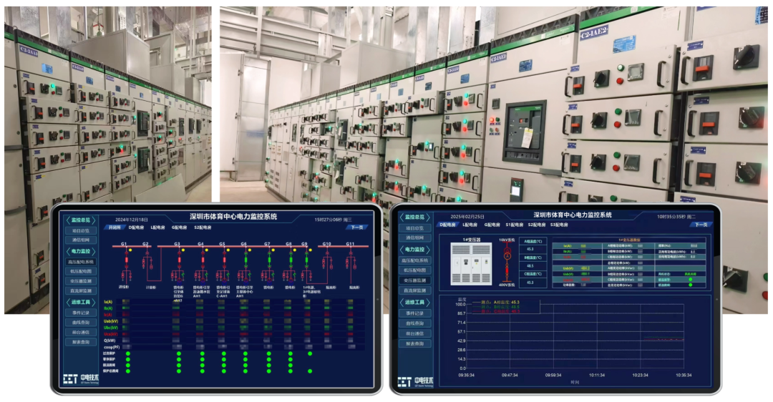
Task: Click the G5 red breaker symbol
Action: coord(224,260)
